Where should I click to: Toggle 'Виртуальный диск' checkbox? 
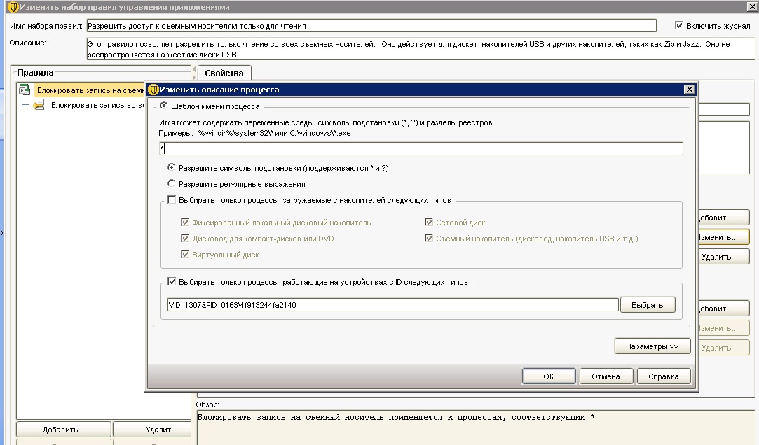tap(184, 254)
